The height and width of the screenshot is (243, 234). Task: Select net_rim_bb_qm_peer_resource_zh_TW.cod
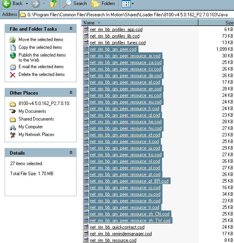(130, 221)
